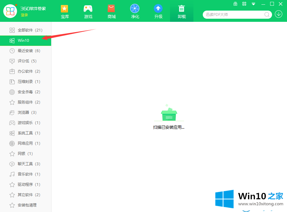Click the clock icon beside 最近安装
The width and height of the screenshot is (287, 212).
tap(12, 51)
